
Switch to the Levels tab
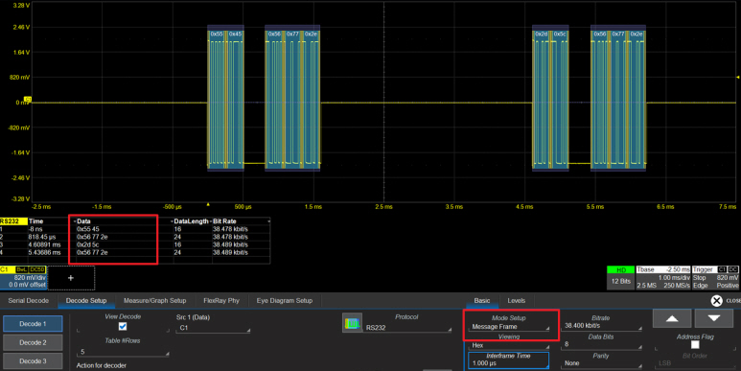(x=516, y=301)
